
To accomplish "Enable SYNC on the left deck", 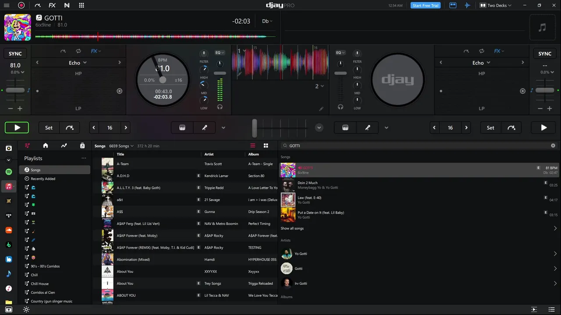I will 15,54.
